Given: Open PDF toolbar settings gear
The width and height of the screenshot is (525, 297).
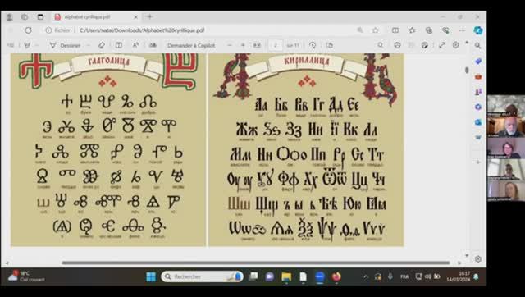Looking at the screenshot, I should click(456, 45).
